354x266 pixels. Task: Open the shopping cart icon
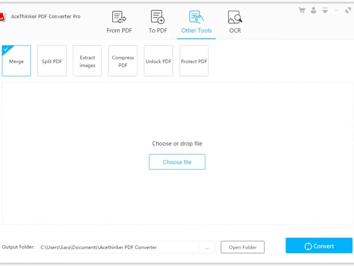click(302, 10)
